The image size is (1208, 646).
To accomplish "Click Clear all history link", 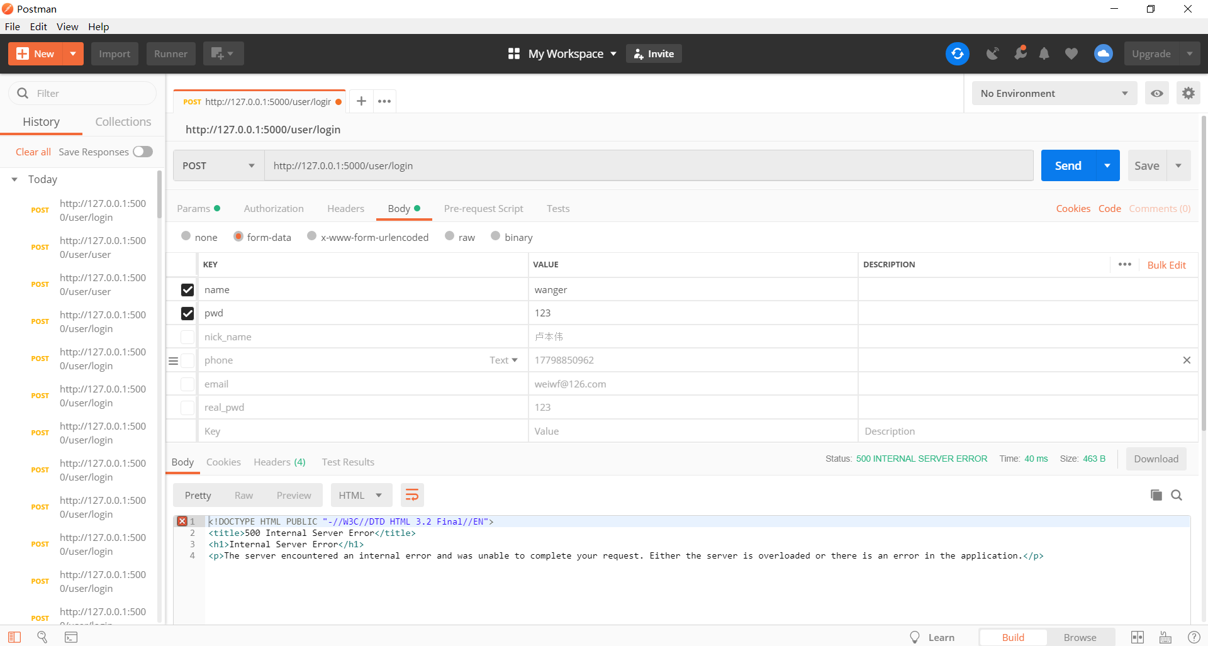I will click(x=33, y=152).
